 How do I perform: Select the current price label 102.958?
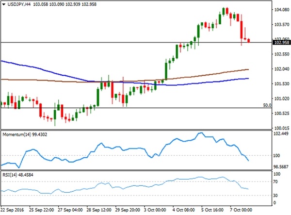(281, 43)
